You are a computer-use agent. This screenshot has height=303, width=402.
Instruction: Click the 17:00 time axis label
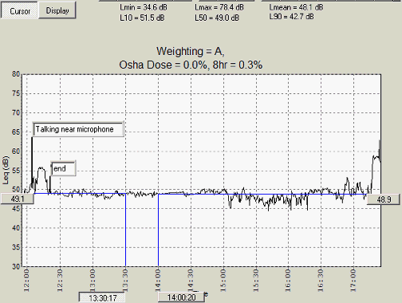353,280
